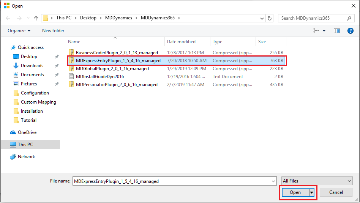
Task: Expand the address bar history dropdown
Action: pos(262,18)
